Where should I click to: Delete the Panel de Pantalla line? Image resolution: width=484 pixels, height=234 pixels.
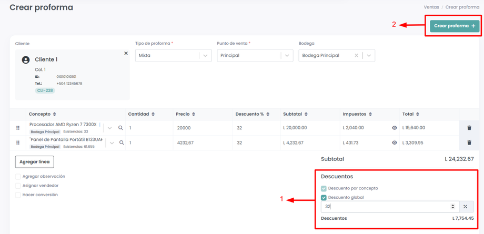[x=469, y=143]
